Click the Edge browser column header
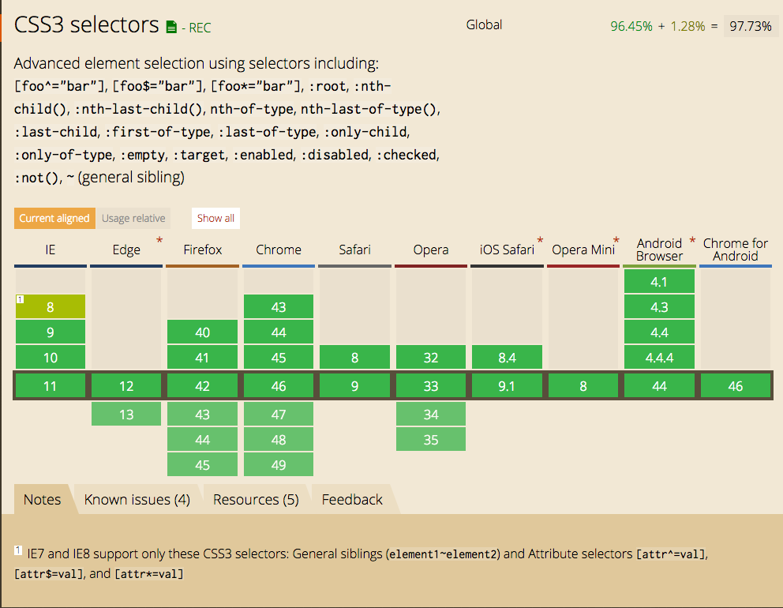This screenshot has height=608, width=783. pyautogui.click(x=126, y=250)
